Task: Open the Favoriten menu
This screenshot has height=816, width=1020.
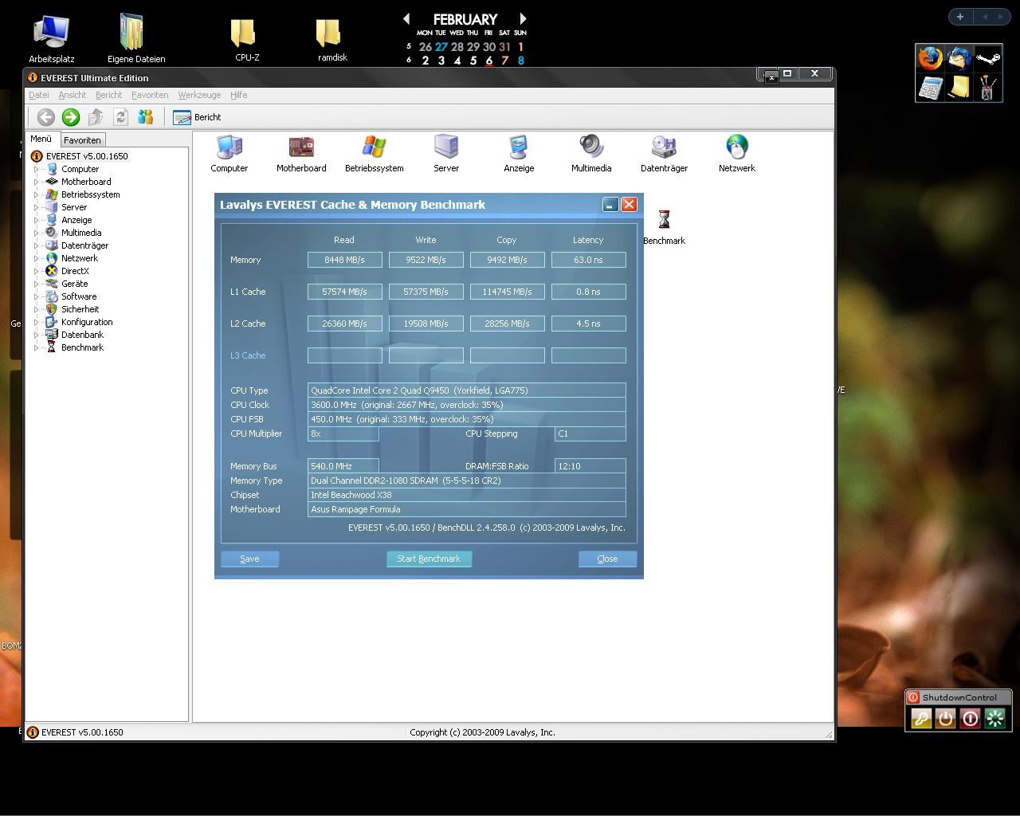Action: (x=150, y=95)
